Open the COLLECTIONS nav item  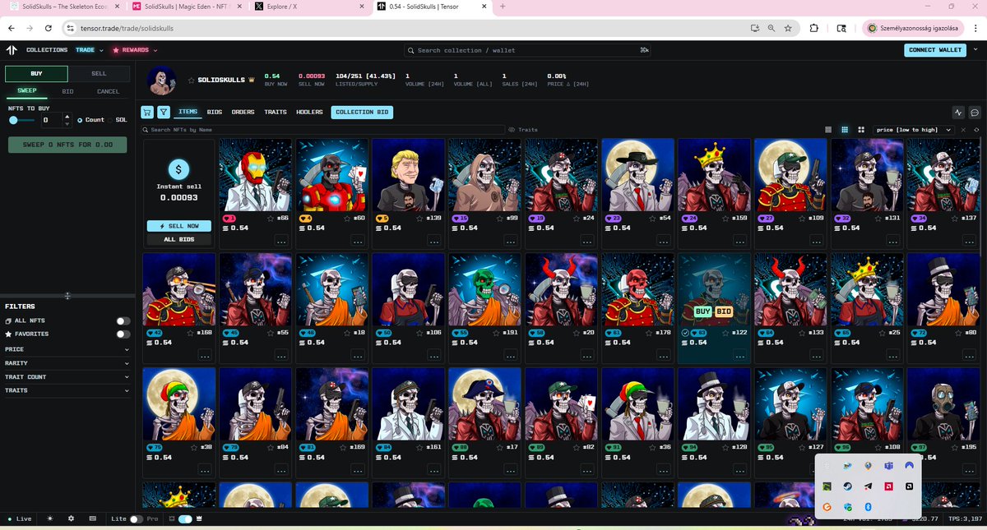pyautogui.click(x=47, y=50)
